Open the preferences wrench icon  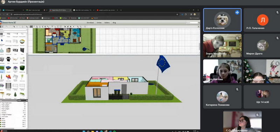click(x=198, y=27)
